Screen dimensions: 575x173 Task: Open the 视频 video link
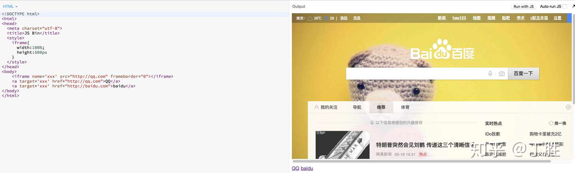491,18
